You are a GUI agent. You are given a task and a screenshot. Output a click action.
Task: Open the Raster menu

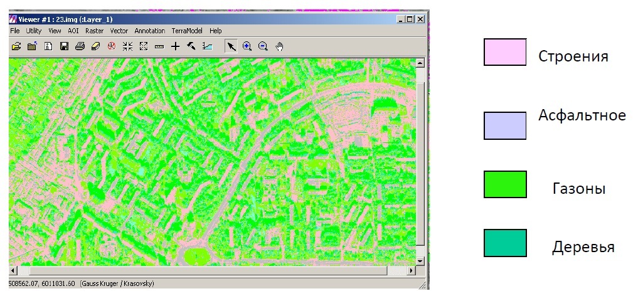click(94, 31)
